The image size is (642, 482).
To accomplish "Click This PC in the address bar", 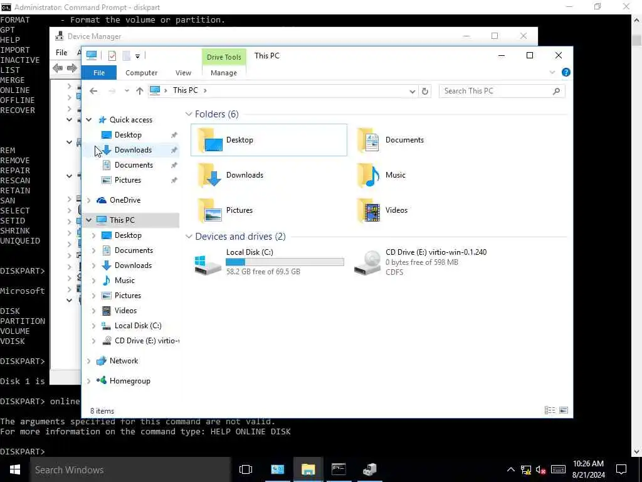I will 185,90.
